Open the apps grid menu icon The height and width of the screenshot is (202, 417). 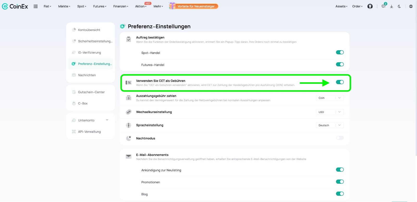point(36,6)
